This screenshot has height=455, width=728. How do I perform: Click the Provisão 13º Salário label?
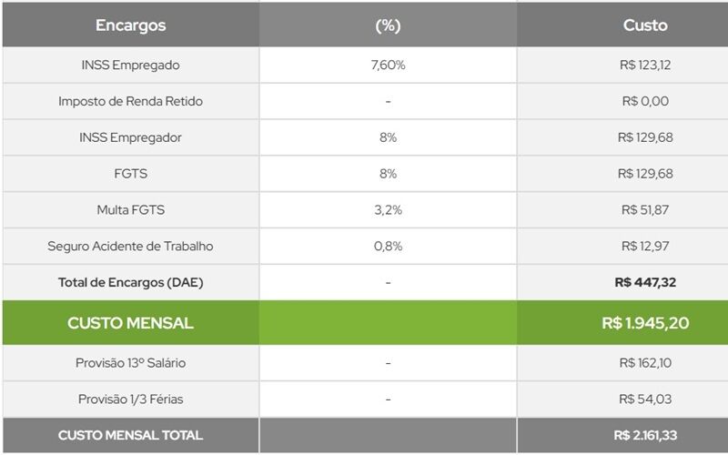pyautogui.click(x=130, y=363)
